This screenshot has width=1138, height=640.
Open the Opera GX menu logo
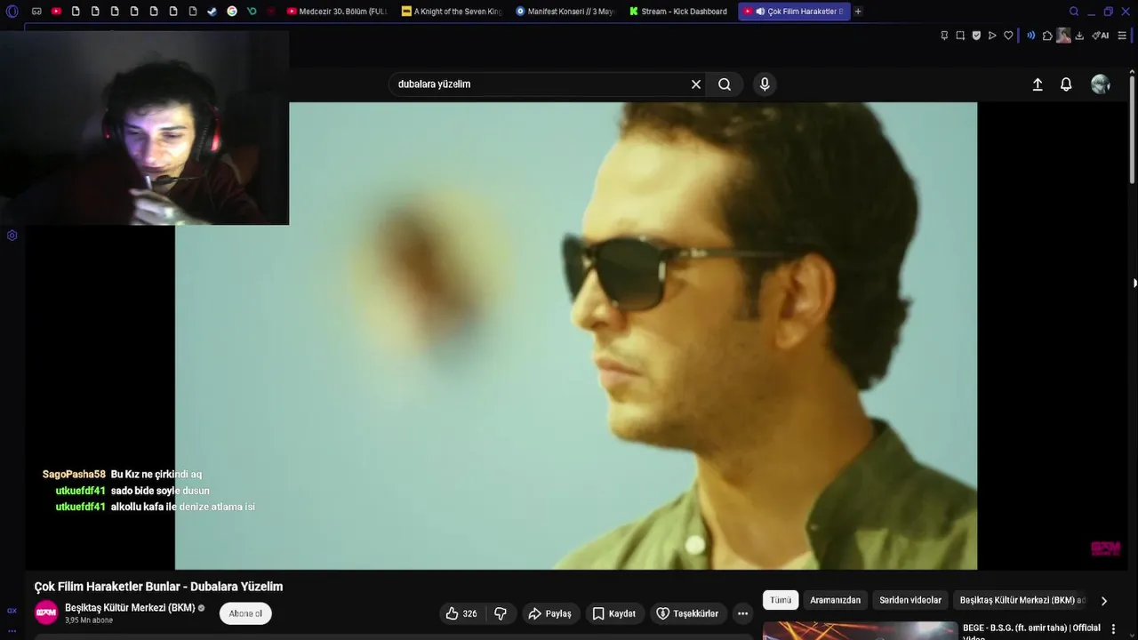[x=12, y=12]
